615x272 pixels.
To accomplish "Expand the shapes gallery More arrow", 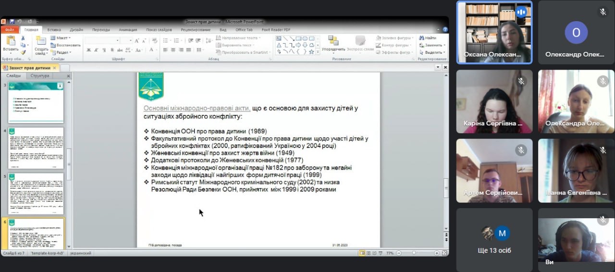I will pyautogui.click(x=318, y=52).
